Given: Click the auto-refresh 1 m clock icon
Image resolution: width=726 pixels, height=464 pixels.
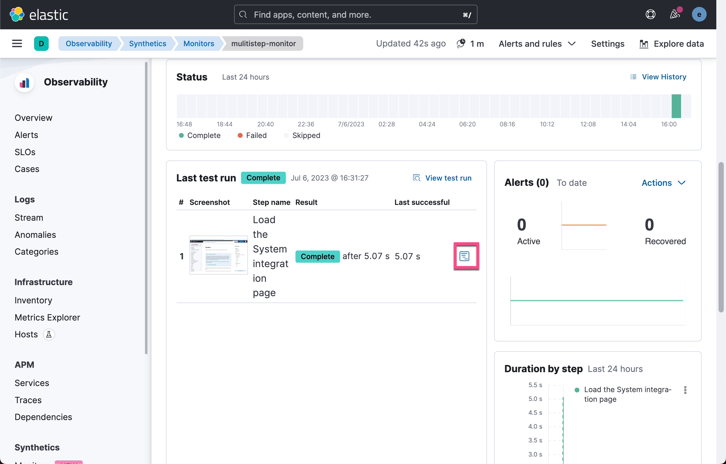Looking at the screenshot, I should [x=461, y=44].
